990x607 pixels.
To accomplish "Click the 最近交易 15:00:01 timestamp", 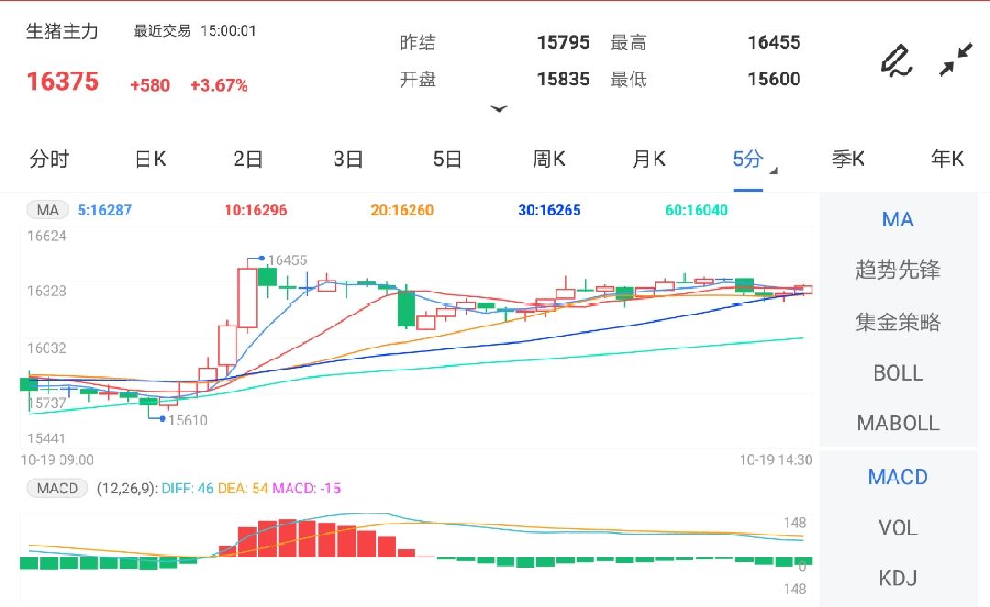I will pos(194,31).
